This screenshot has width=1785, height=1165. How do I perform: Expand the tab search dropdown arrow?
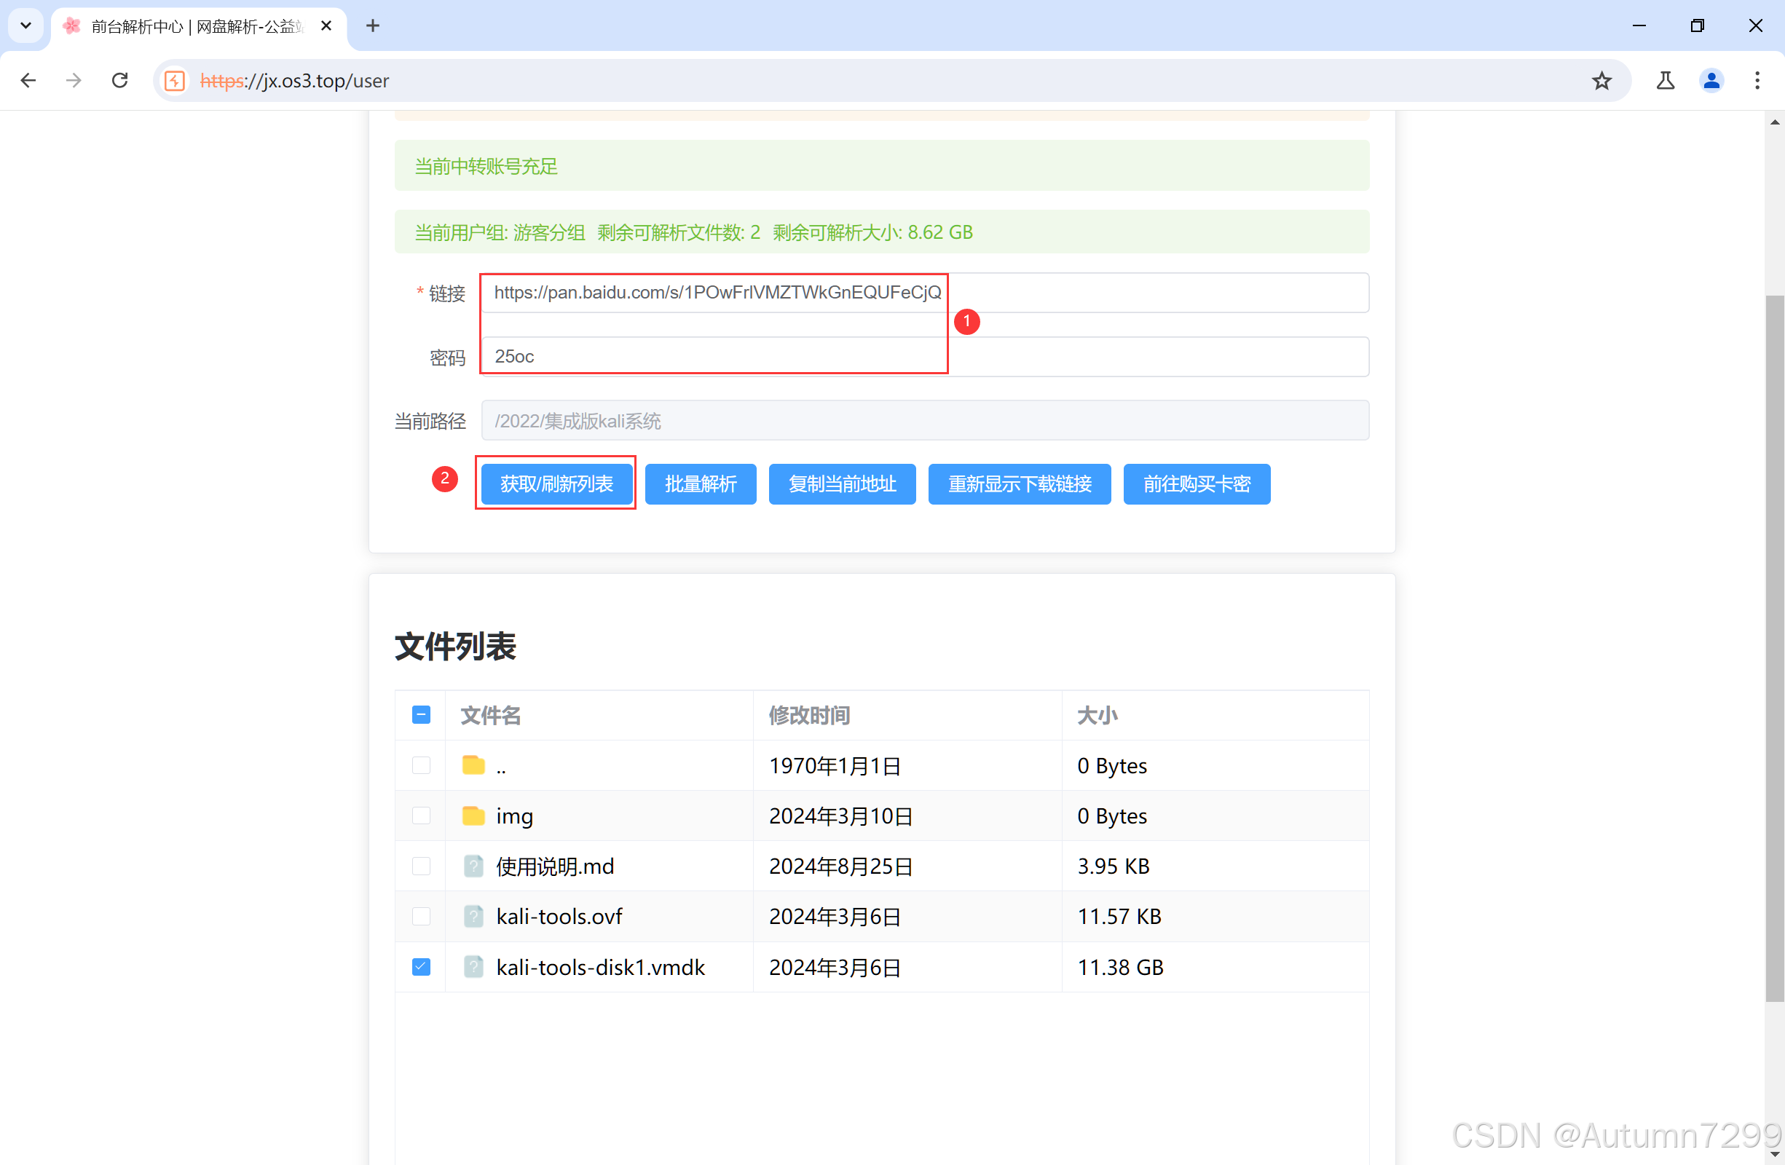(x=25, y=25)
